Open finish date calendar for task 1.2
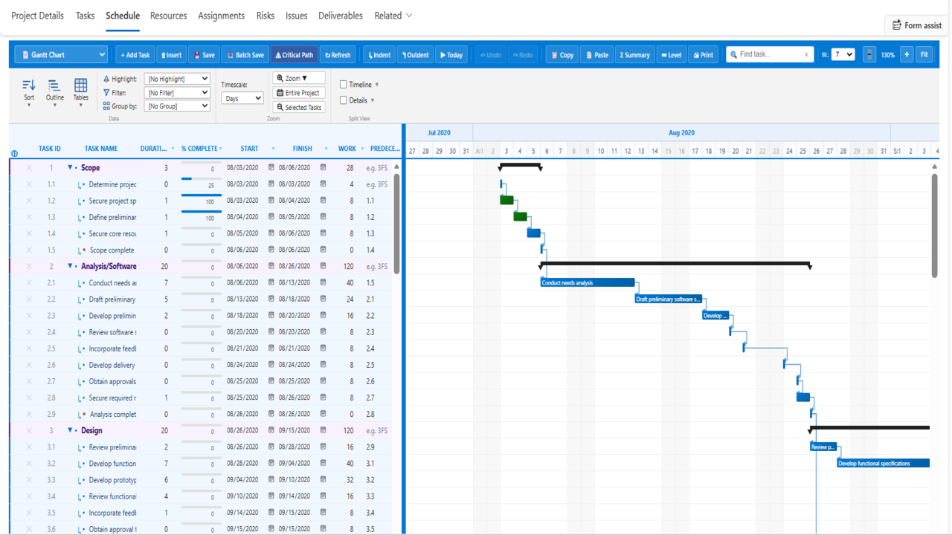This screenshot has height=535, width=952. click(323, 201)
